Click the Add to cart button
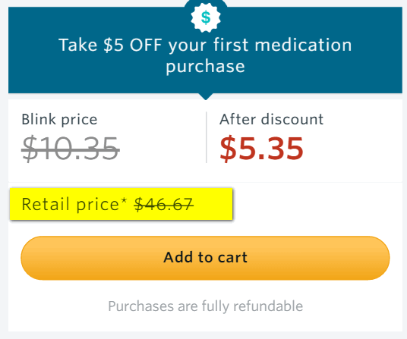The width and height of the screenshot is (407, 339). click(x=205, y=258)
